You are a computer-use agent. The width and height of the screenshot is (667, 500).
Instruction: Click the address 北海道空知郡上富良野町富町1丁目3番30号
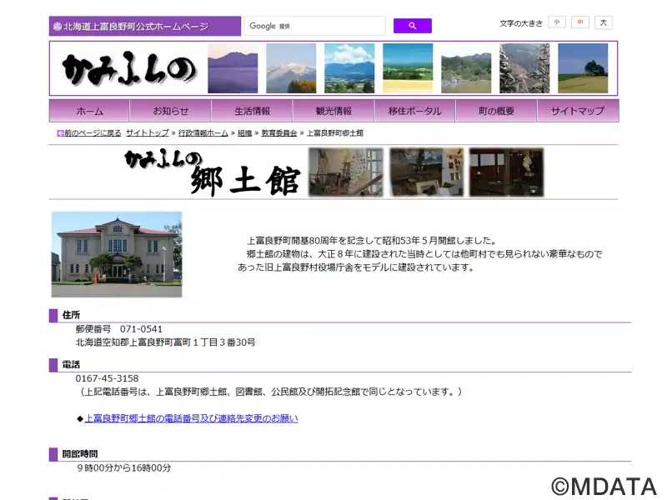[165, 342]
